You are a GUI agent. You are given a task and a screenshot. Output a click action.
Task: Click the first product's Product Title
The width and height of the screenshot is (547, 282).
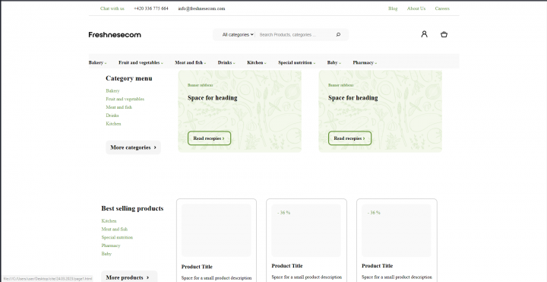(197, 267)
